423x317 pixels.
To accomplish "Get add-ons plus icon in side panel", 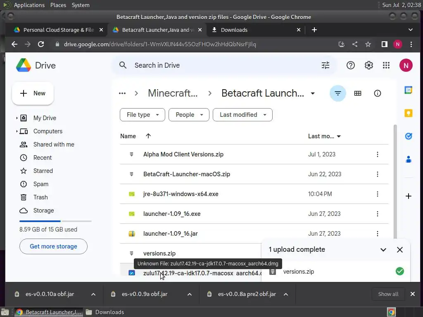I will tap(409, 196).
